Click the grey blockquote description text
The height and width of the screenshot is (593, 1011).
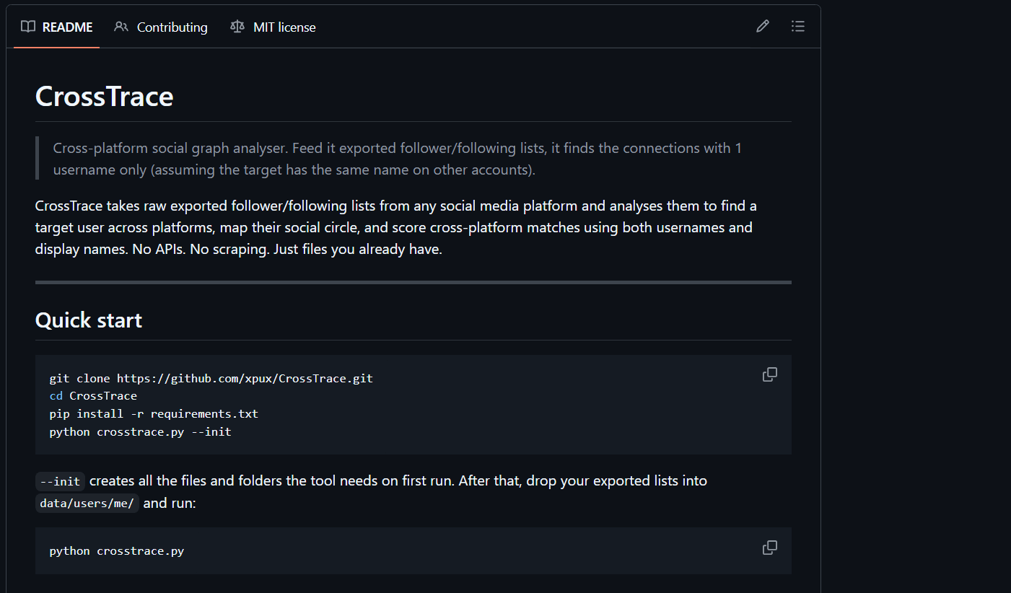[398, 159]
